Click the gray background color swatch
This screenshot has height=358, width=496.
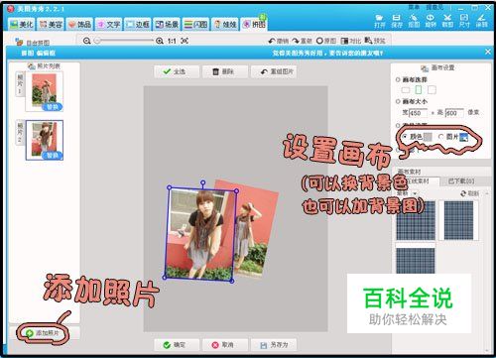tap(428, 137)
